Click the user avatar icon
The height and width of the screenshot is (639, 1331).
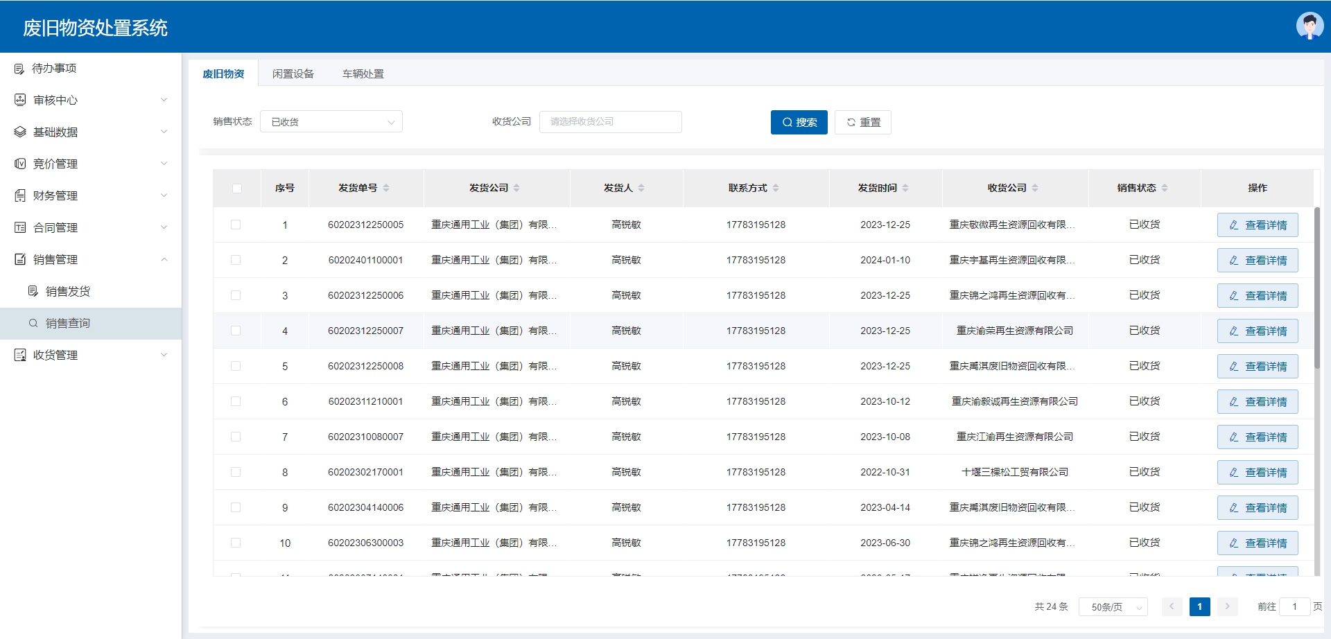pyautogui.click(x=1309, y=26)
